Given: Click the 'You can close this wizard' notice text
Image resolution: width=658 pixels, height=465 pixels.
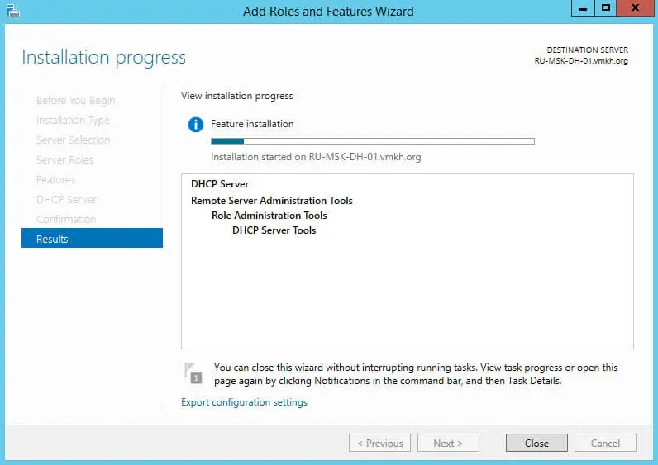Looking at the screenshot, I should (416, 374).
